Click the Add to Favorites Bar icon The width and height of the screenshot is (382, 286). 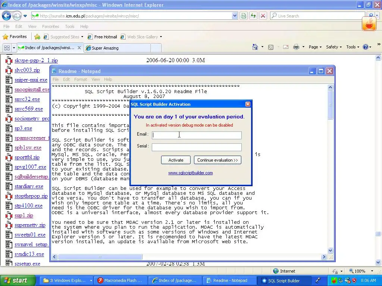click(x=37, y=37)
